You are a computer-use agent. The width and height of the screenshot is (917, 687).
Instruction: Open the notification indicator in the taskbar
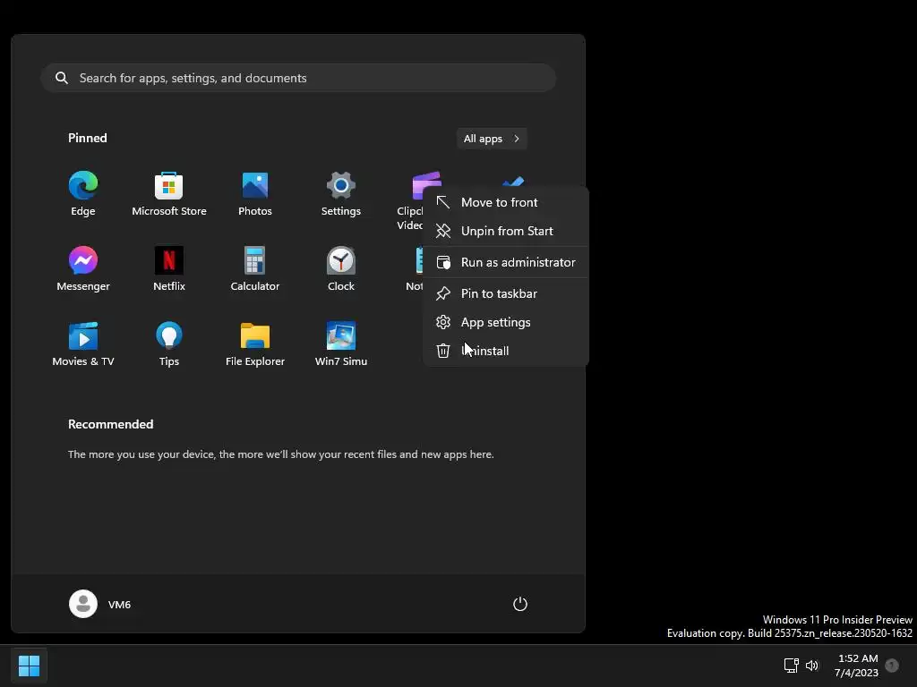(x=892, y=665)
